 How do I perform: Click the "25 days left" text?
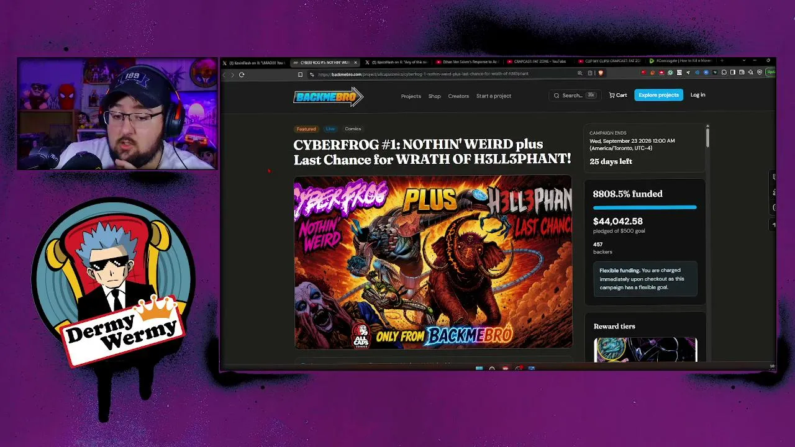point(611,161)
